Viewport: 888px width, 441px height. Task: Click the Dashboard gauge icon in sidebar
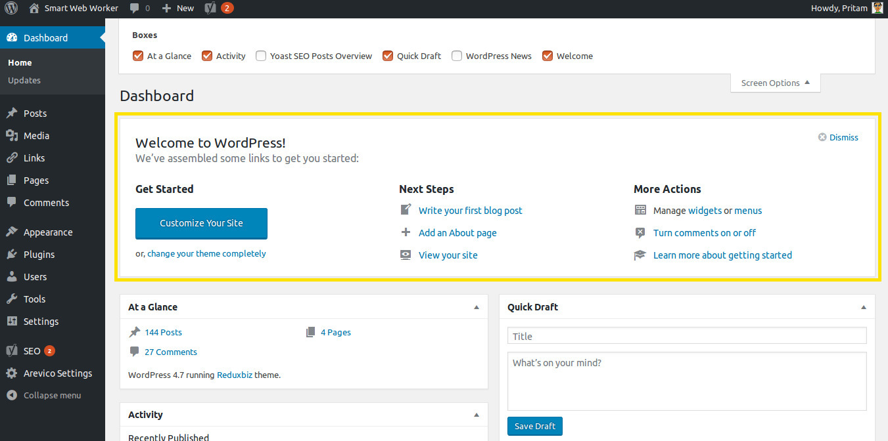pyautogui.click(x=12, y=37)
